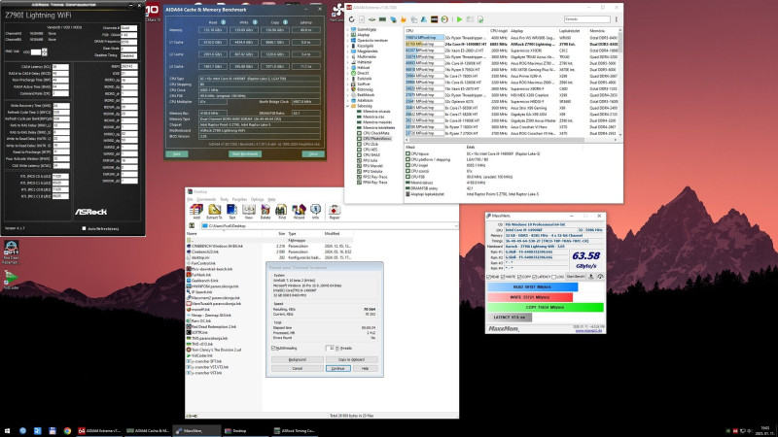778x437 pixels.
Task: Toggle Auto Refresh checkbox in ASRock Timing Configurator
Action: 84,228
